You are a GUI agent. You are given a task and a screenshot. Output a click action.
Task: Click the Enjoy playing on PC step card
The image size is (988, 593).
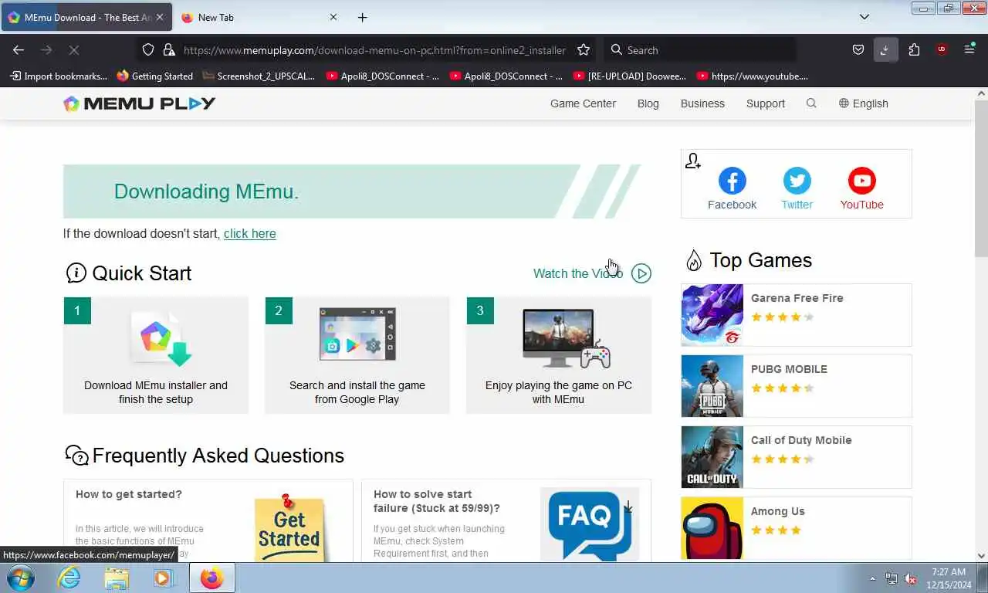(x=559, y=355)
